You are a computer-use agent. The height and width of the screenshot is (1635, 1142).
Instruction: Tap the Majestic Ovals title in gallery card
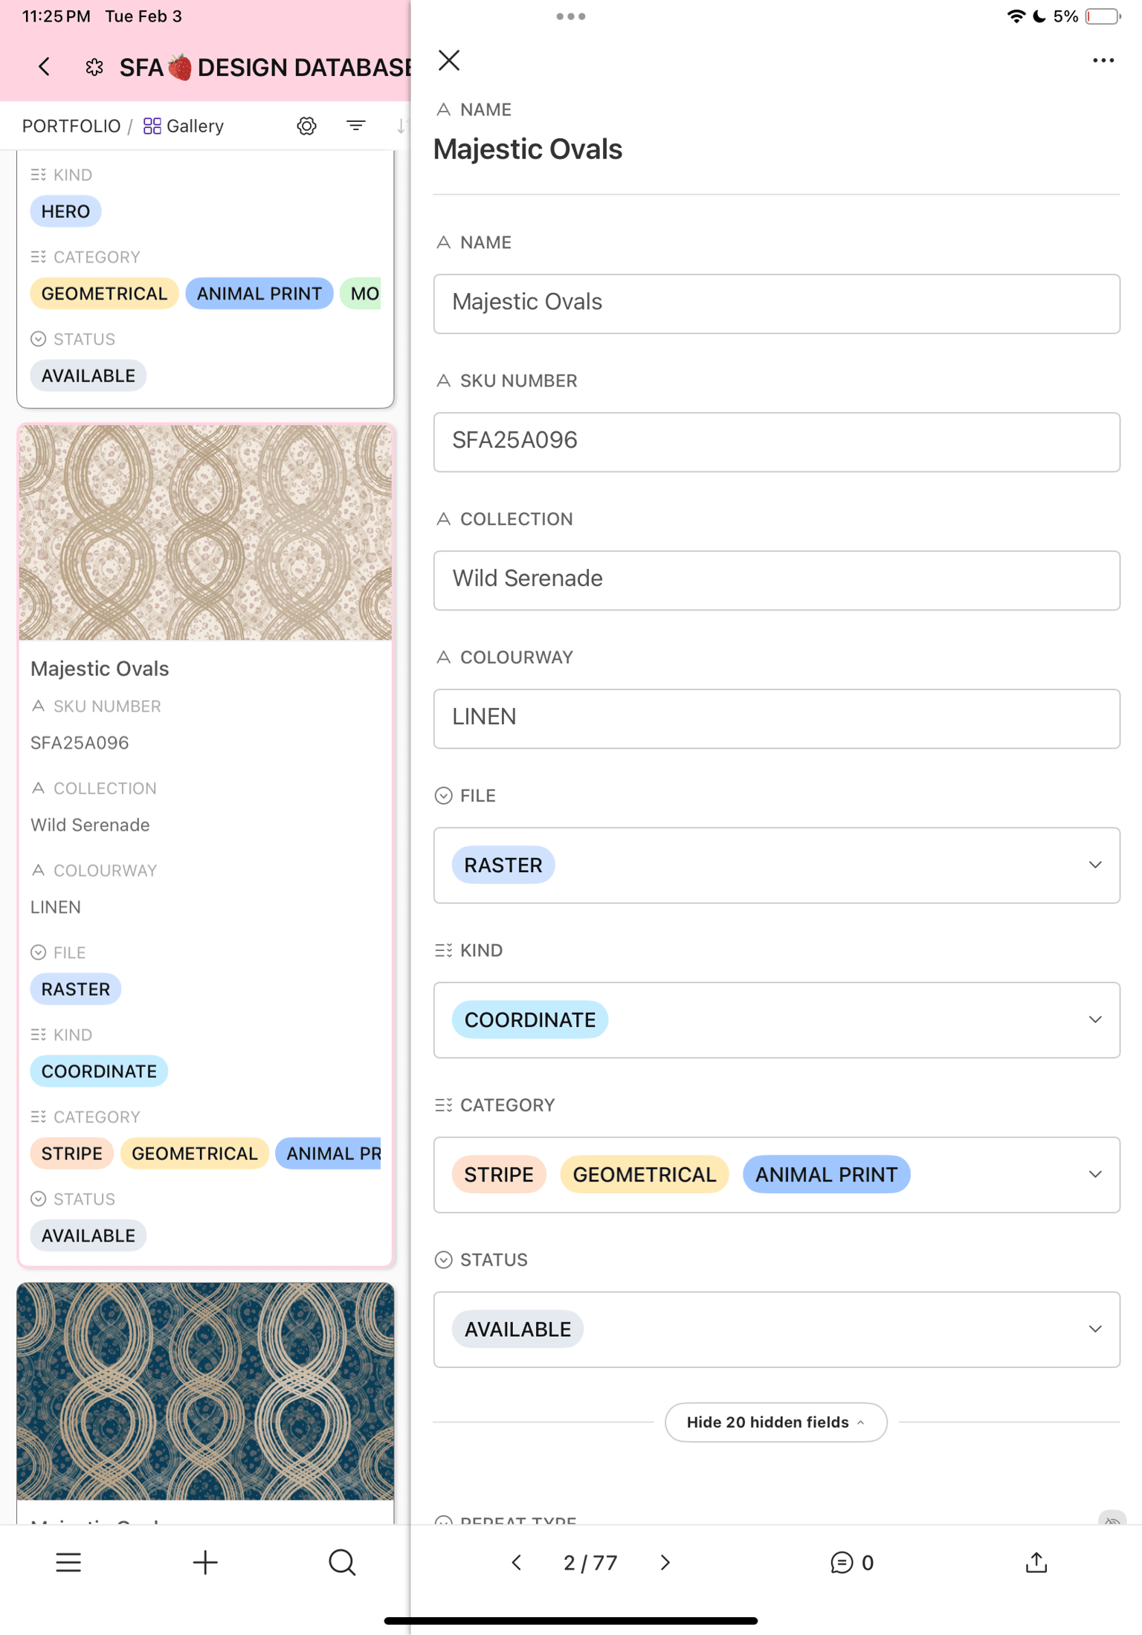click(x=100, y=668)
